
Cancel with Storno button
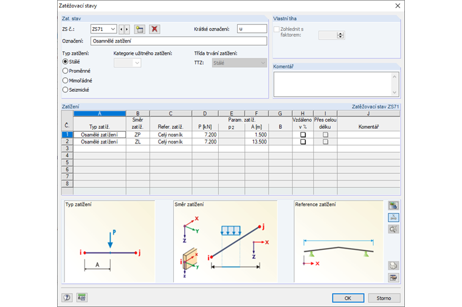(x=384, y=298)
